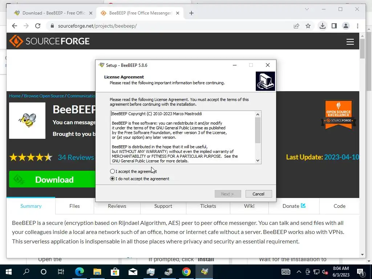Go forward in Chrome browser

pos(26,26)
